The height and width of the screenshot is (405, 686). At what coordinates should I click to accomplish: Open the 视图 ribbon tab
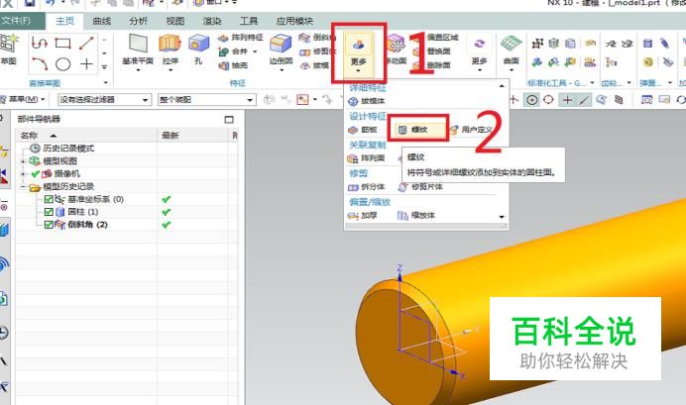point(175,21)
